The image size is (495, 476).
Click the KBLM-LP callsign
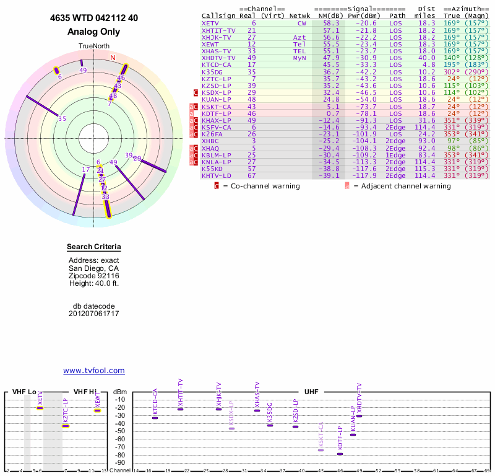click(x=217, y=156)
